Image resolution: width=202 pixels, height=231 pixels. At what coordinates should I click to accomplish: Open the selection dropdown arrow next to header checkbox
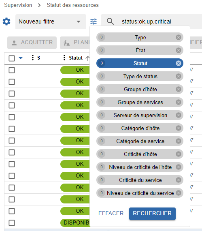[21, 58]
